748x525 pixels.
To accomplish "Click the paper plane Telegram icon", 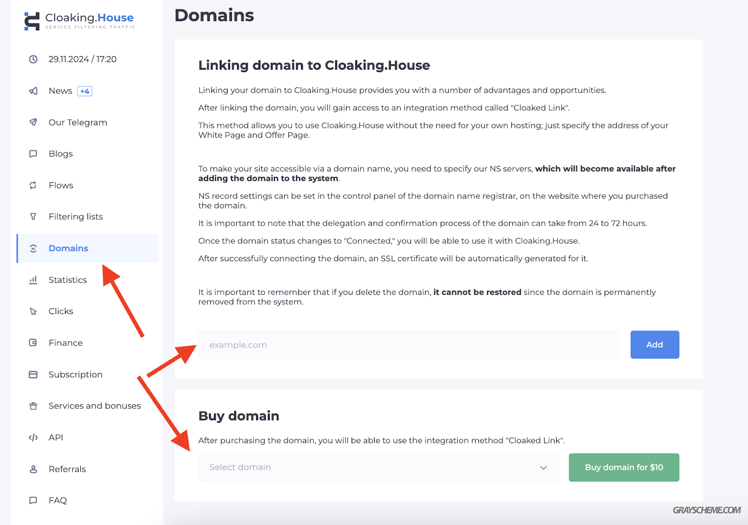I will click(x=33, y=122).
